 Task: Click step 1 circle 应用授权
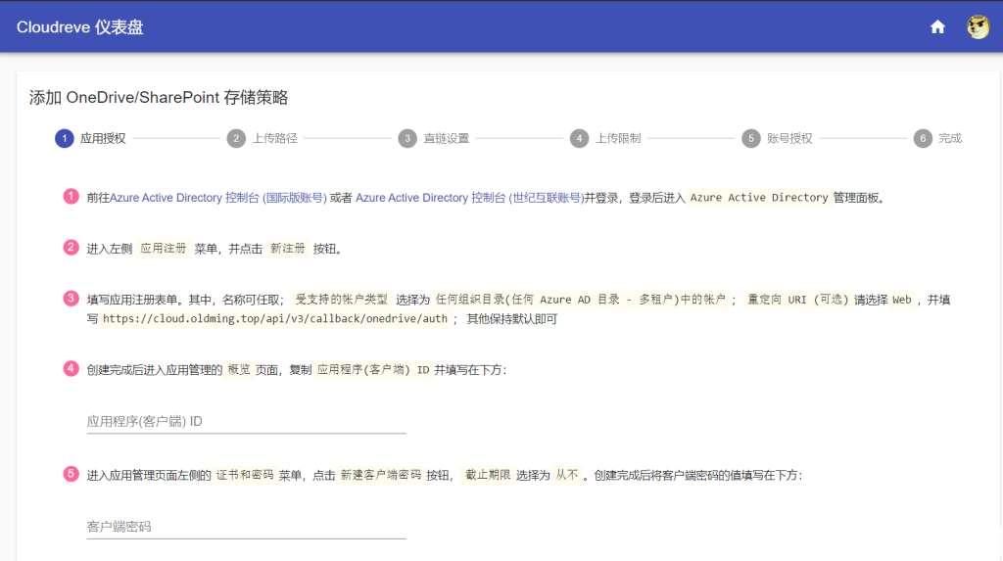pyautogui.click(x=65, y=138)
